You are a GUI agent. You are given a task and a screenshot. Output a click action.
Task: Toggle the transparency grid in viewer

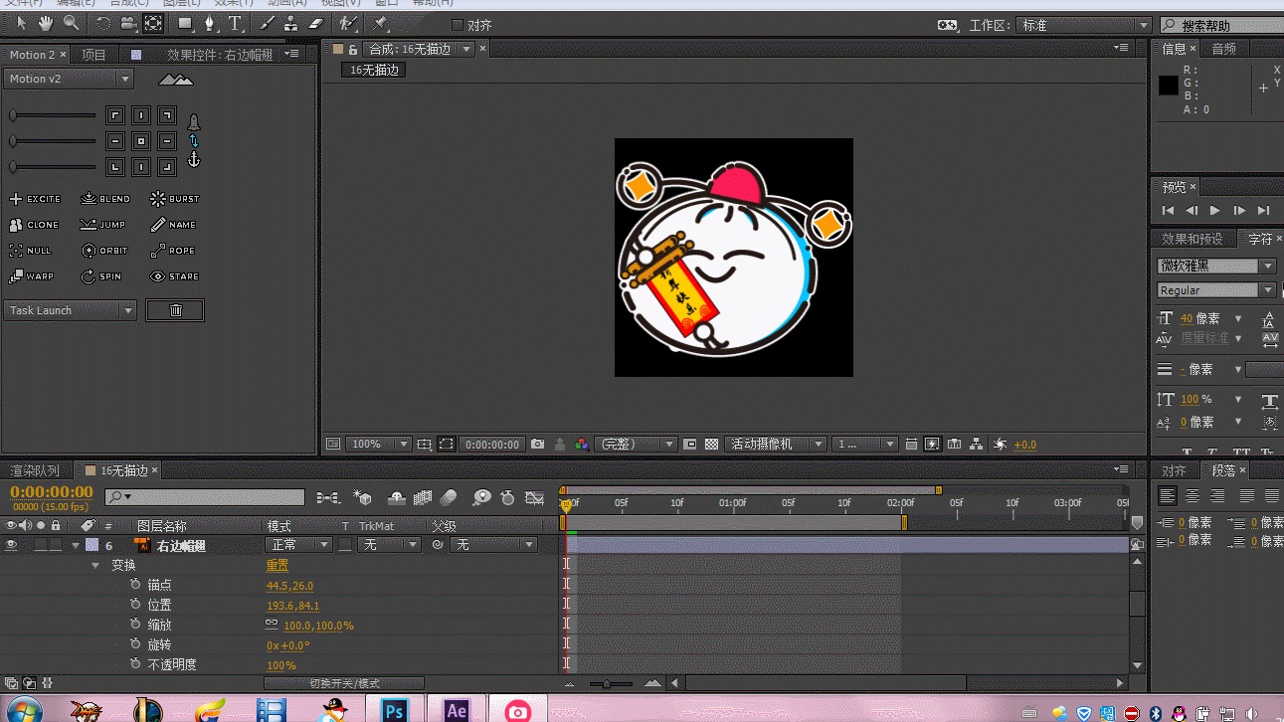point(711,445)
